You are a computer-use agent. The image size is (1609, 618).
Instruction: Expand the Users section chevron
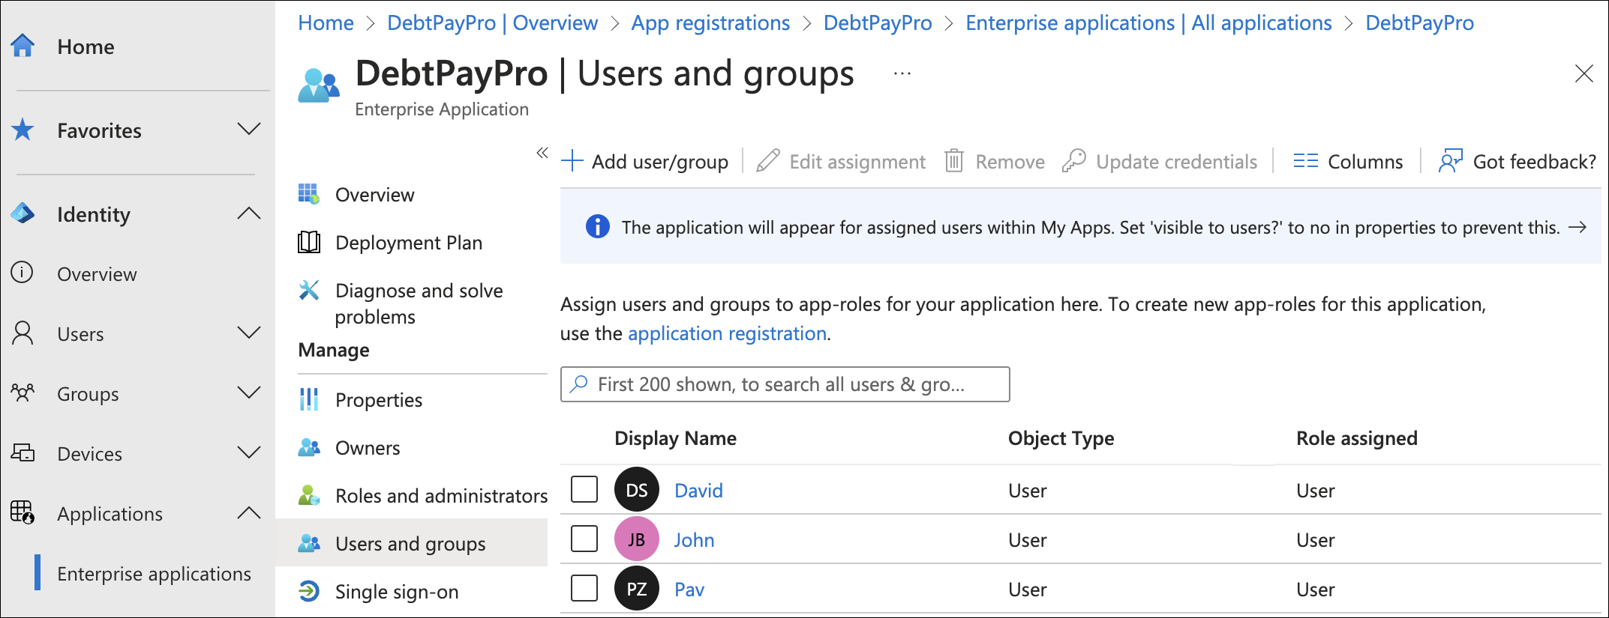pos(249,333)
